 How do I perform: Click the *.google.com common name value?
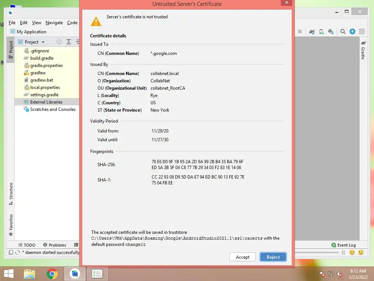[x=164, y=53]
